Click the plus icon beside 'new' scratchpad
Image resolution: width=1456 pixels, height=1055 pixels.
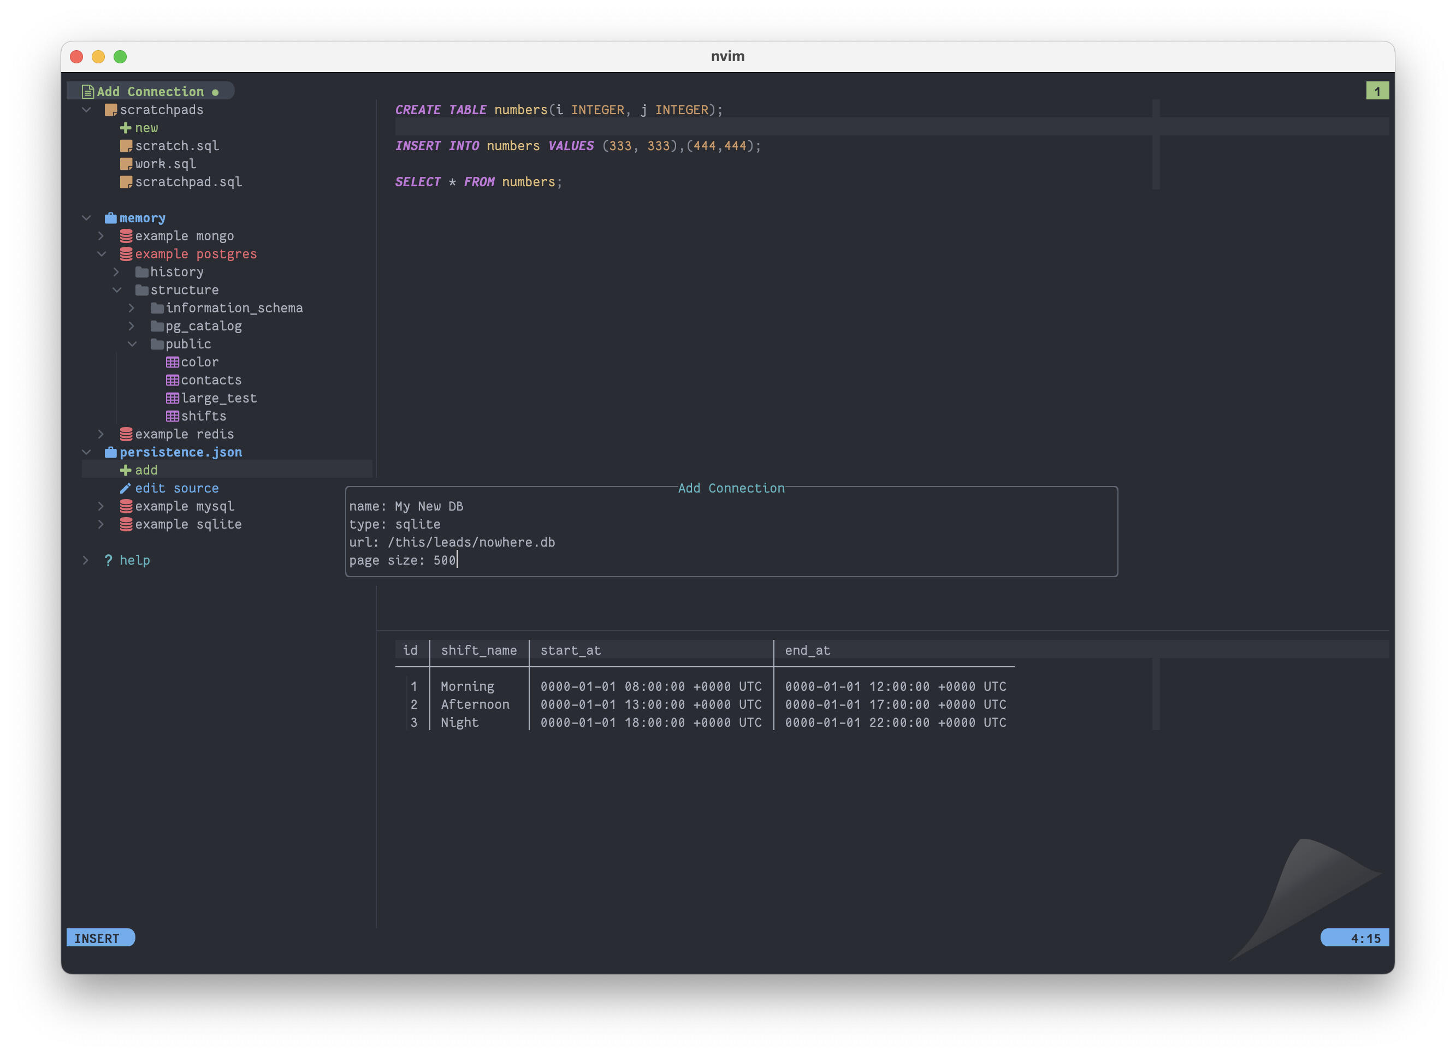click(126, 128)
